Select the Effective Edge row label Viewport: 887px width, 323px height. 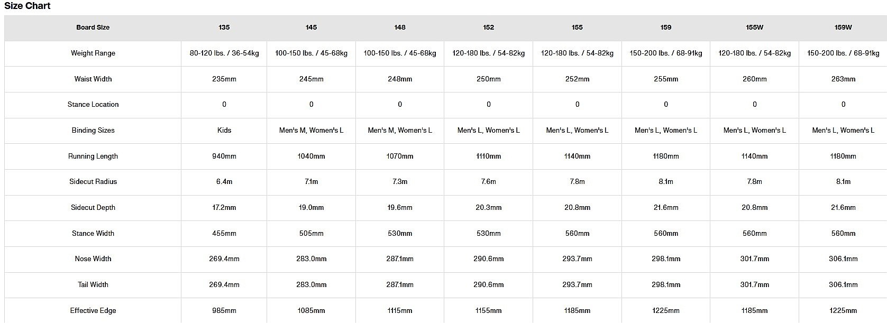(x=93, y=311)
